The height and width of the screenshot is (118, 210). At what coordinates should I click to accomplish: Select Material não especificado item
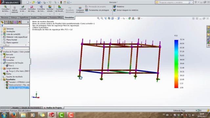[15, 37]
